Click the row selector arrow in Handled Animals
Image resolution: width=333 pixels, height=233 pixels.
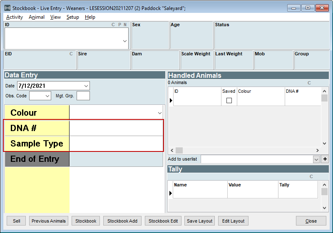(171, 100)
